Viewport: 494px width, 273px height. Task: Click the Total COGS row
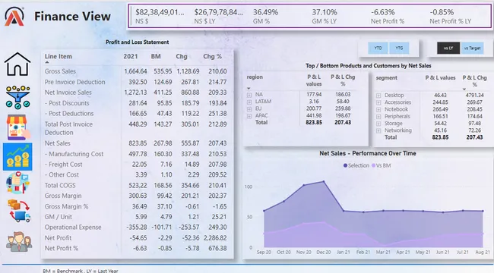(136, 186)
